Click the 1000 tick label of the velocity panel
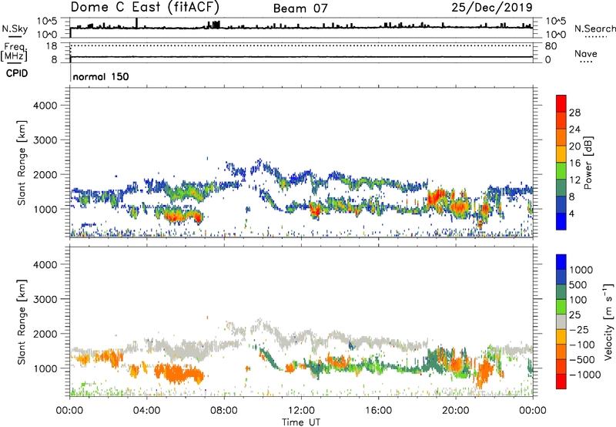616x427 pixels. (45, 368)
